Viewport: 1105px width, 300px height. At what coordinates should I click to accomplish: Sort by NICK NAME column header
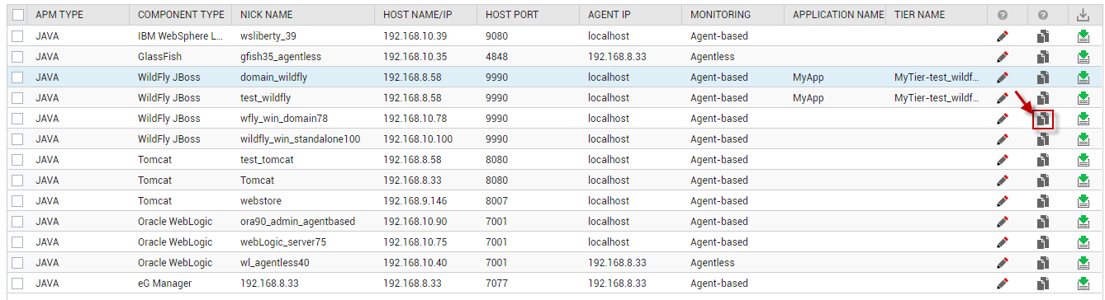click(266, 15)
